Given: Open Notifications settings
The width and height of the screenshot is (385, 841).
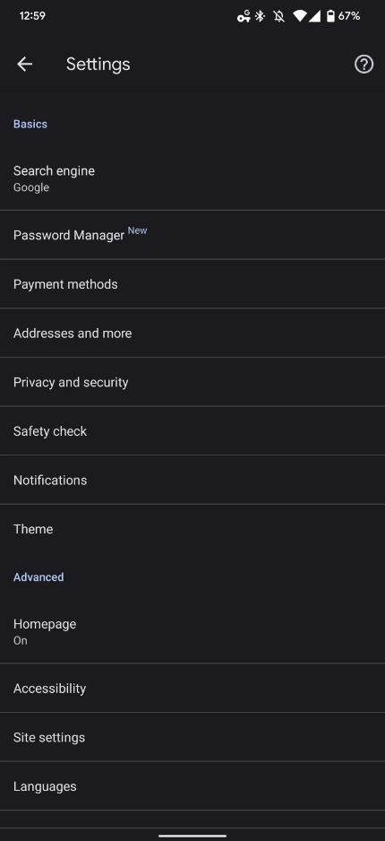Looking at the screenshot, I should pyautogui.click(x=192, y=480).
